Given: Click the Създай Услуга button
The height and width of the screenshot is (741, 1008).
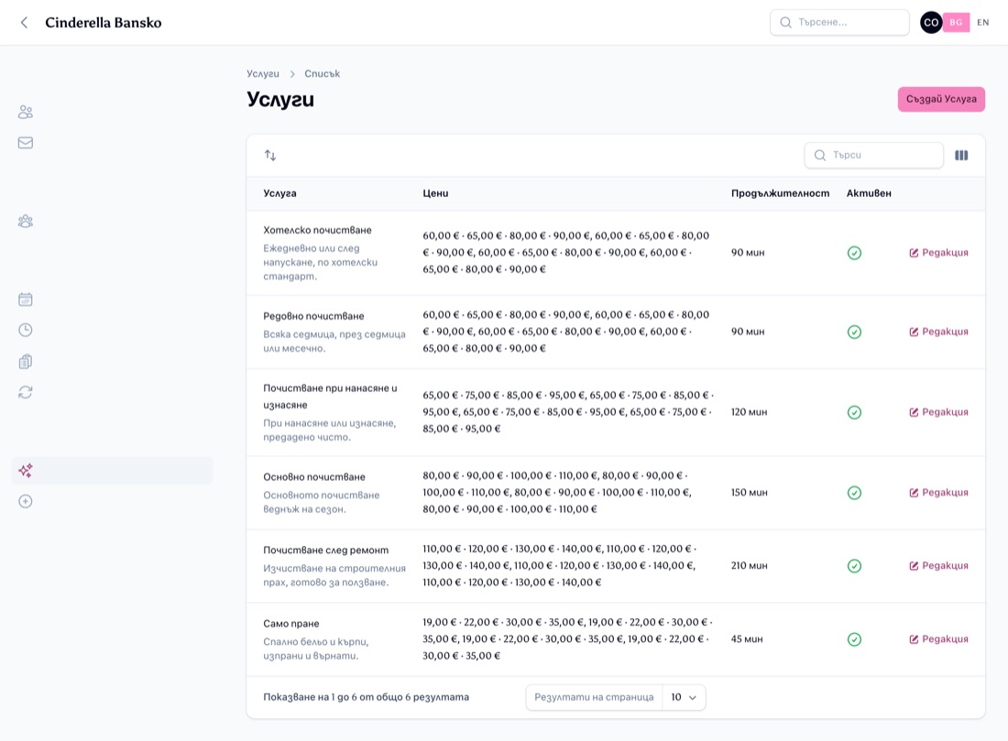Looking at the screenshot, I should 941,99.
